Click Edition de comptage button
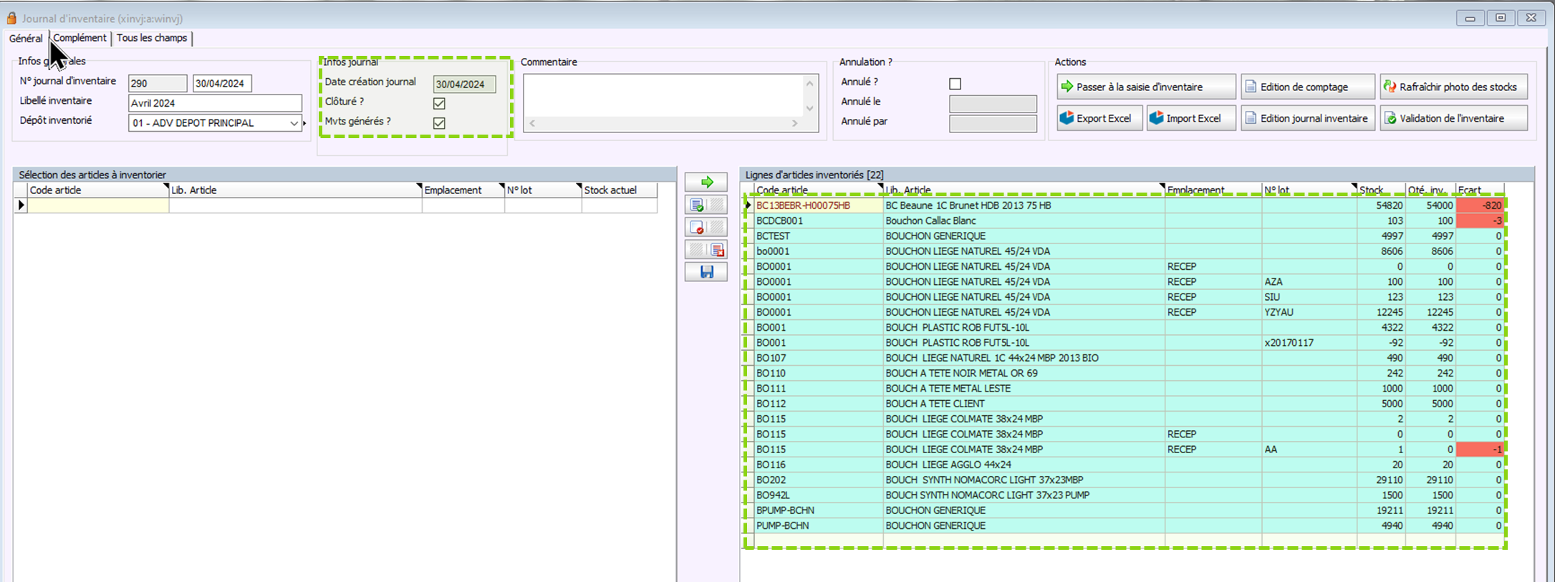Image resolution: width=1555 pixels, height=582 pixels. 1307,87
